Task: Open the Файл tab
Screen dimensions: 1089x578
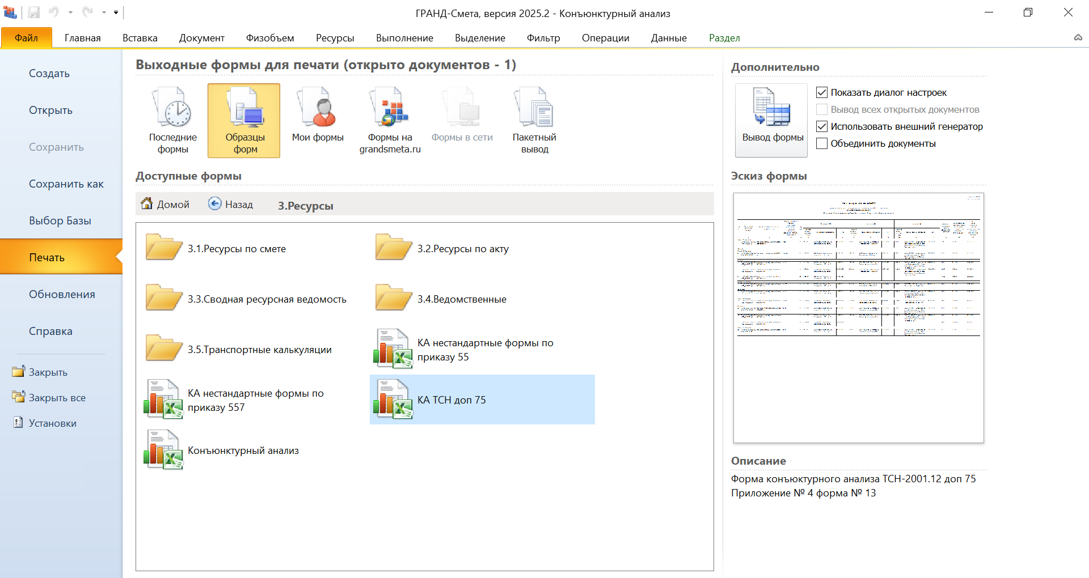Action: 26,37
